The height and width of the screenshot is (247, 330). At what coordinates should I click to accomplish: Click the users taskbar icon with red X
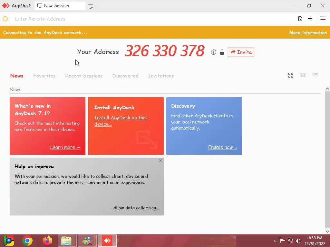click(x=87, y=241)
